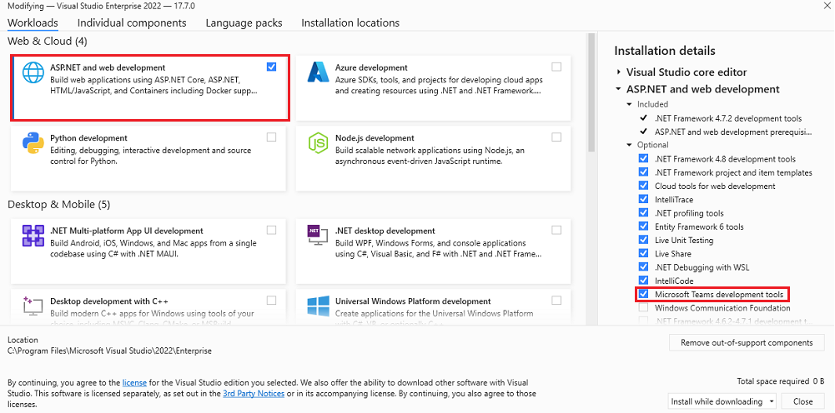Open the Install while downloading dropdown arrow
This screenshot has width=835, height=413.
pyautogui.click(x=771, y=401)
